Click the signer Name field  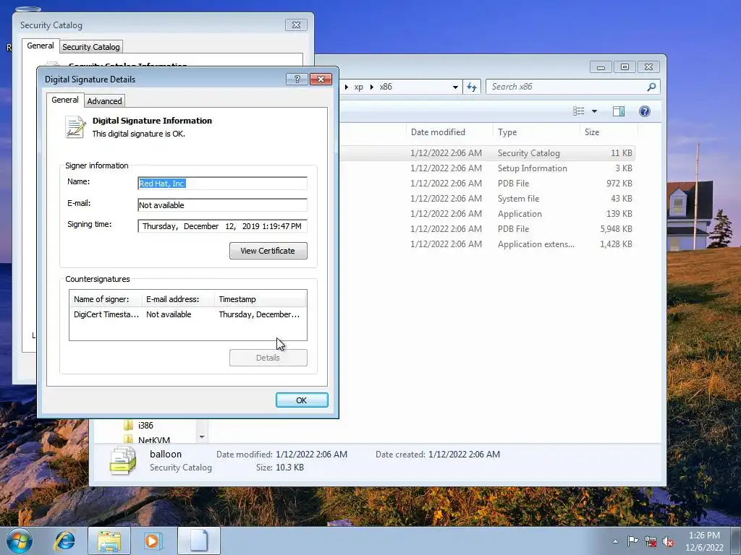click(222, 184)
